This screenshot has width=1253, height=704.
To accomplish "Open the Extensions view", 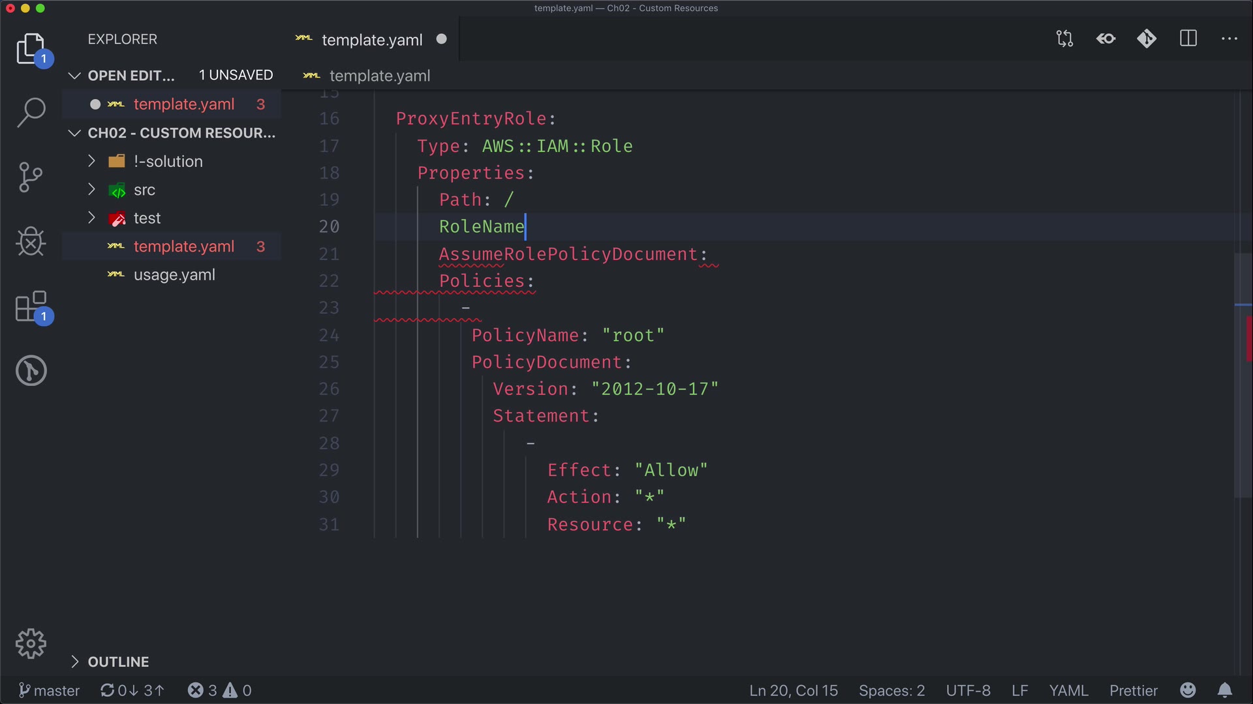I will pyautogui.click(x=31, y=306).
